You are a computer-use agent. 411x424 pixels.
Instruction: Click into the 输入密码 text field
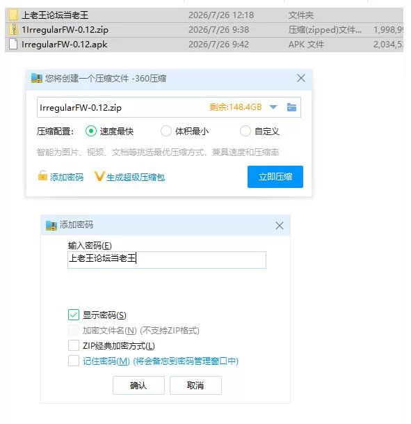167,260
